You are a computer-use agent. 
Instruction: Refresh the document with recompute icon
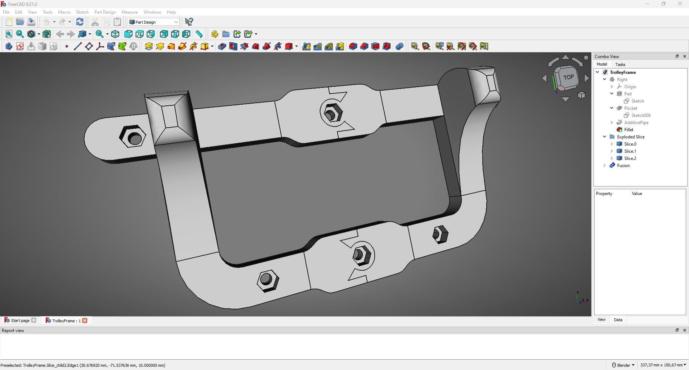pyautogui.click(x=80, y=22)
